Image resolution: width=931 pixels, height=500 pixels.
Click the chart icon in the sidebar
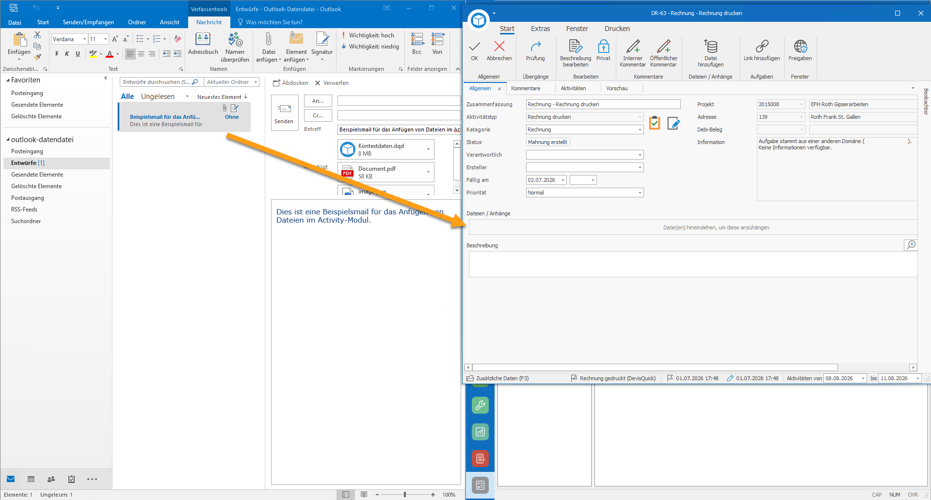click(480, 432)
